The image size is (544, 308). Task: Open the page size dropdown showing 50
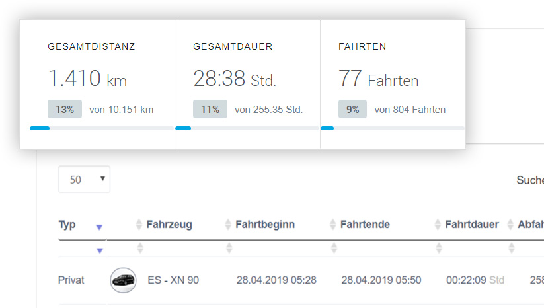click(x=85, y=179)
